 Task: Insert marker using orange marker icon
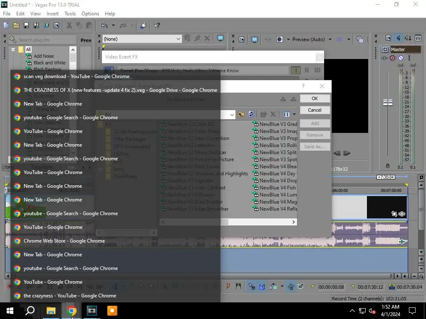coord(228,286)
